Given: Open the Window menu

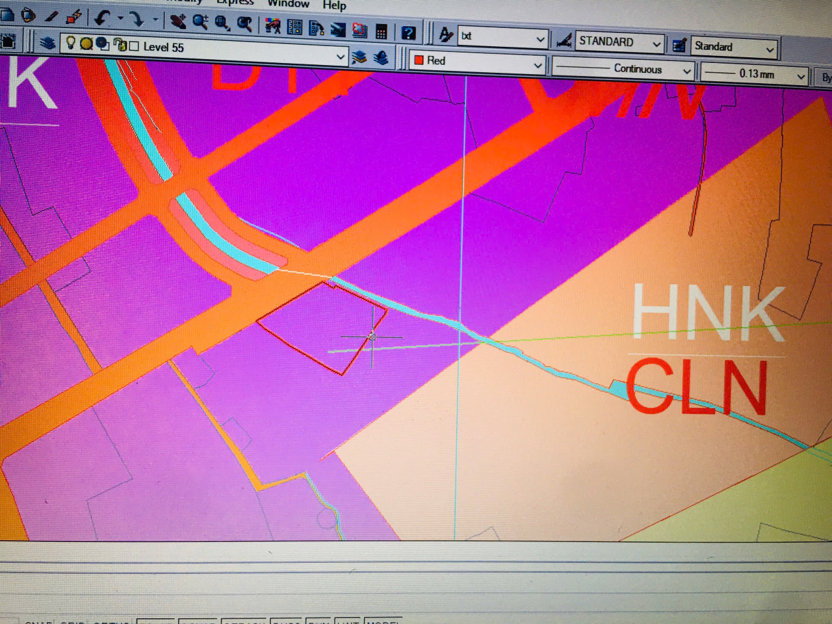Looking at the screenshot, I should click(x=289, y=3).
